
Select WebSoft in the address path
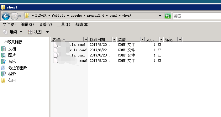(58, 15)
